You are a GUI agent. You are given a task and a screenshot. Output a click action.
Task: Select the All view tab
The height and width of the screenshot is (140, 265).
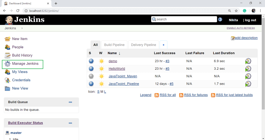96,45
